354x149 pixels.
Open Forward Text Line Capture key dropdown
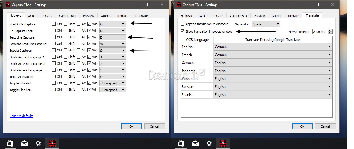tap(112, 44)
